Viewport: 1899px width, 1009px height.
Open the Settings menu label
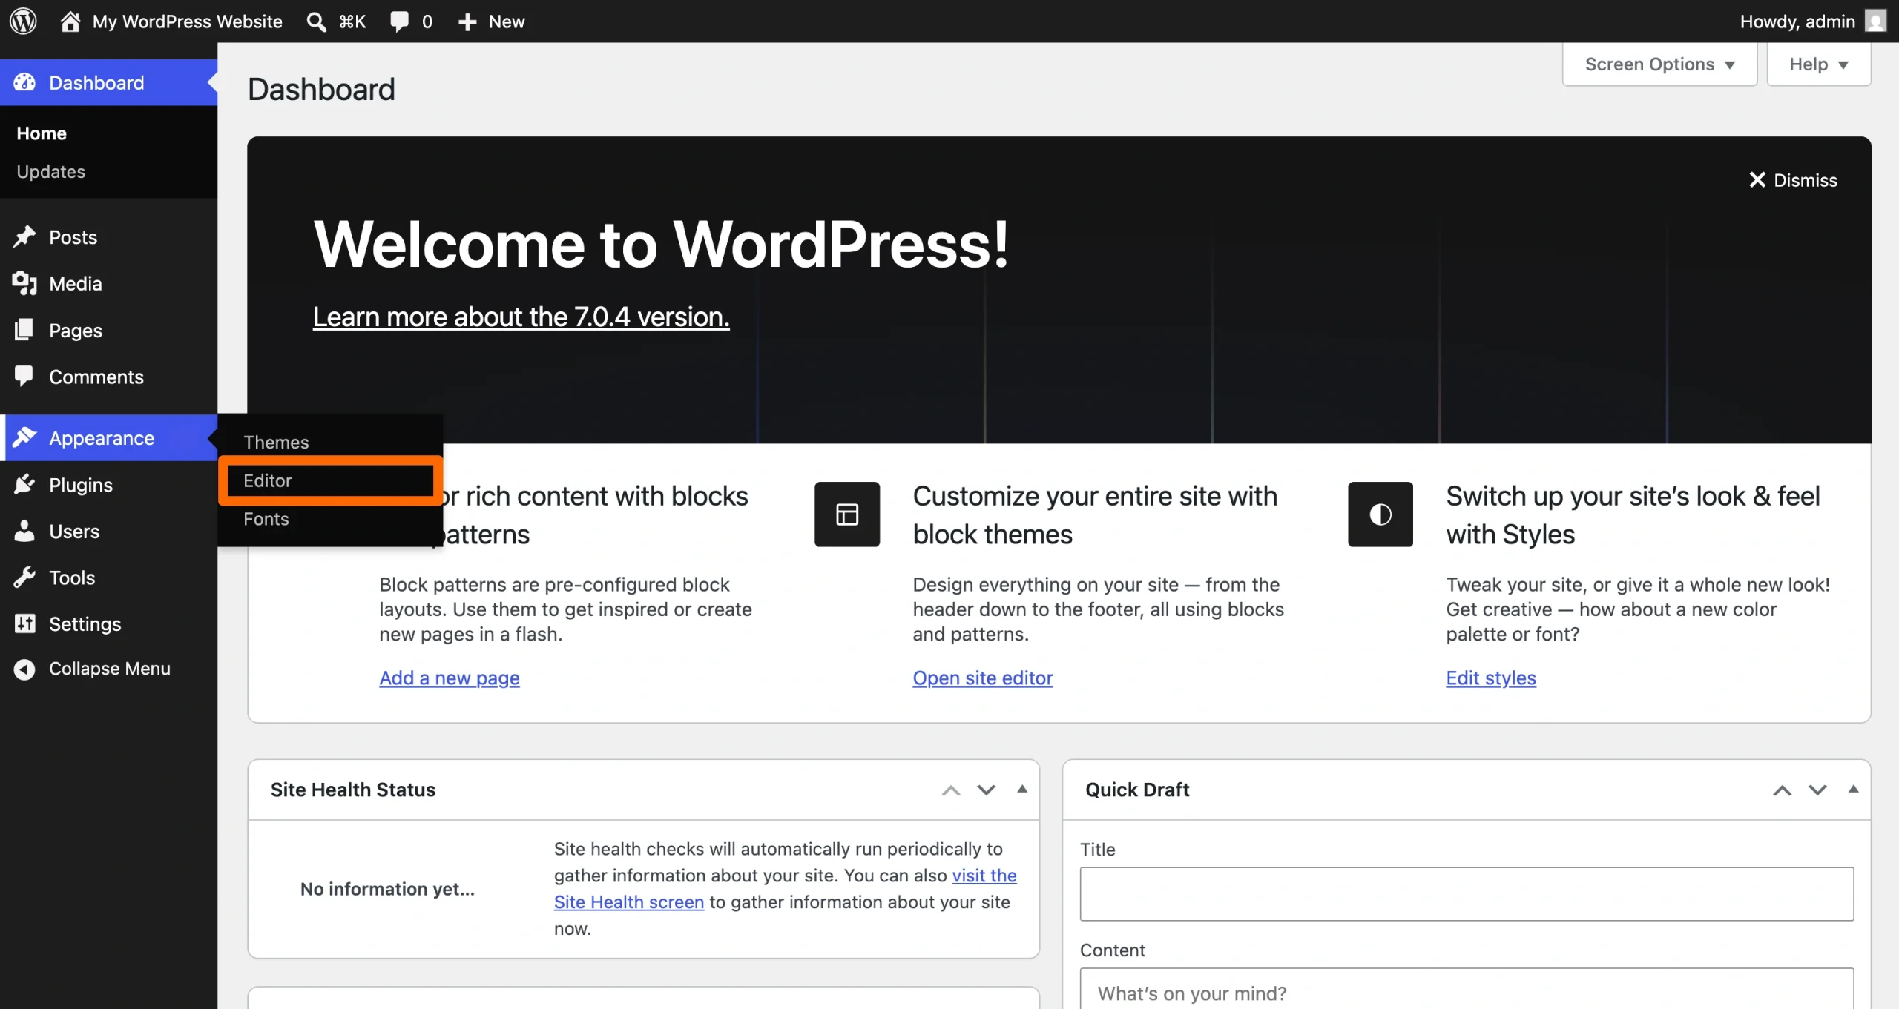(x=85, y=623)
